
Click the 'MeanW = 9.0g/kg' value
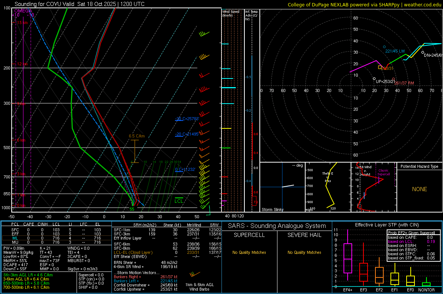18,252
